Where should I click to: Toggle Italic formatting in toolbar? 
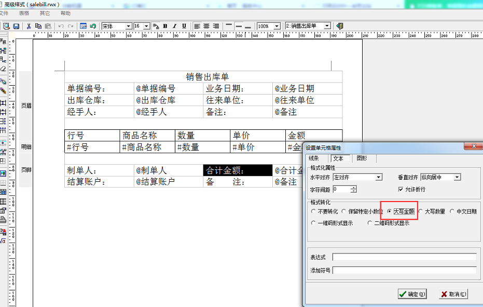[175, 26]
